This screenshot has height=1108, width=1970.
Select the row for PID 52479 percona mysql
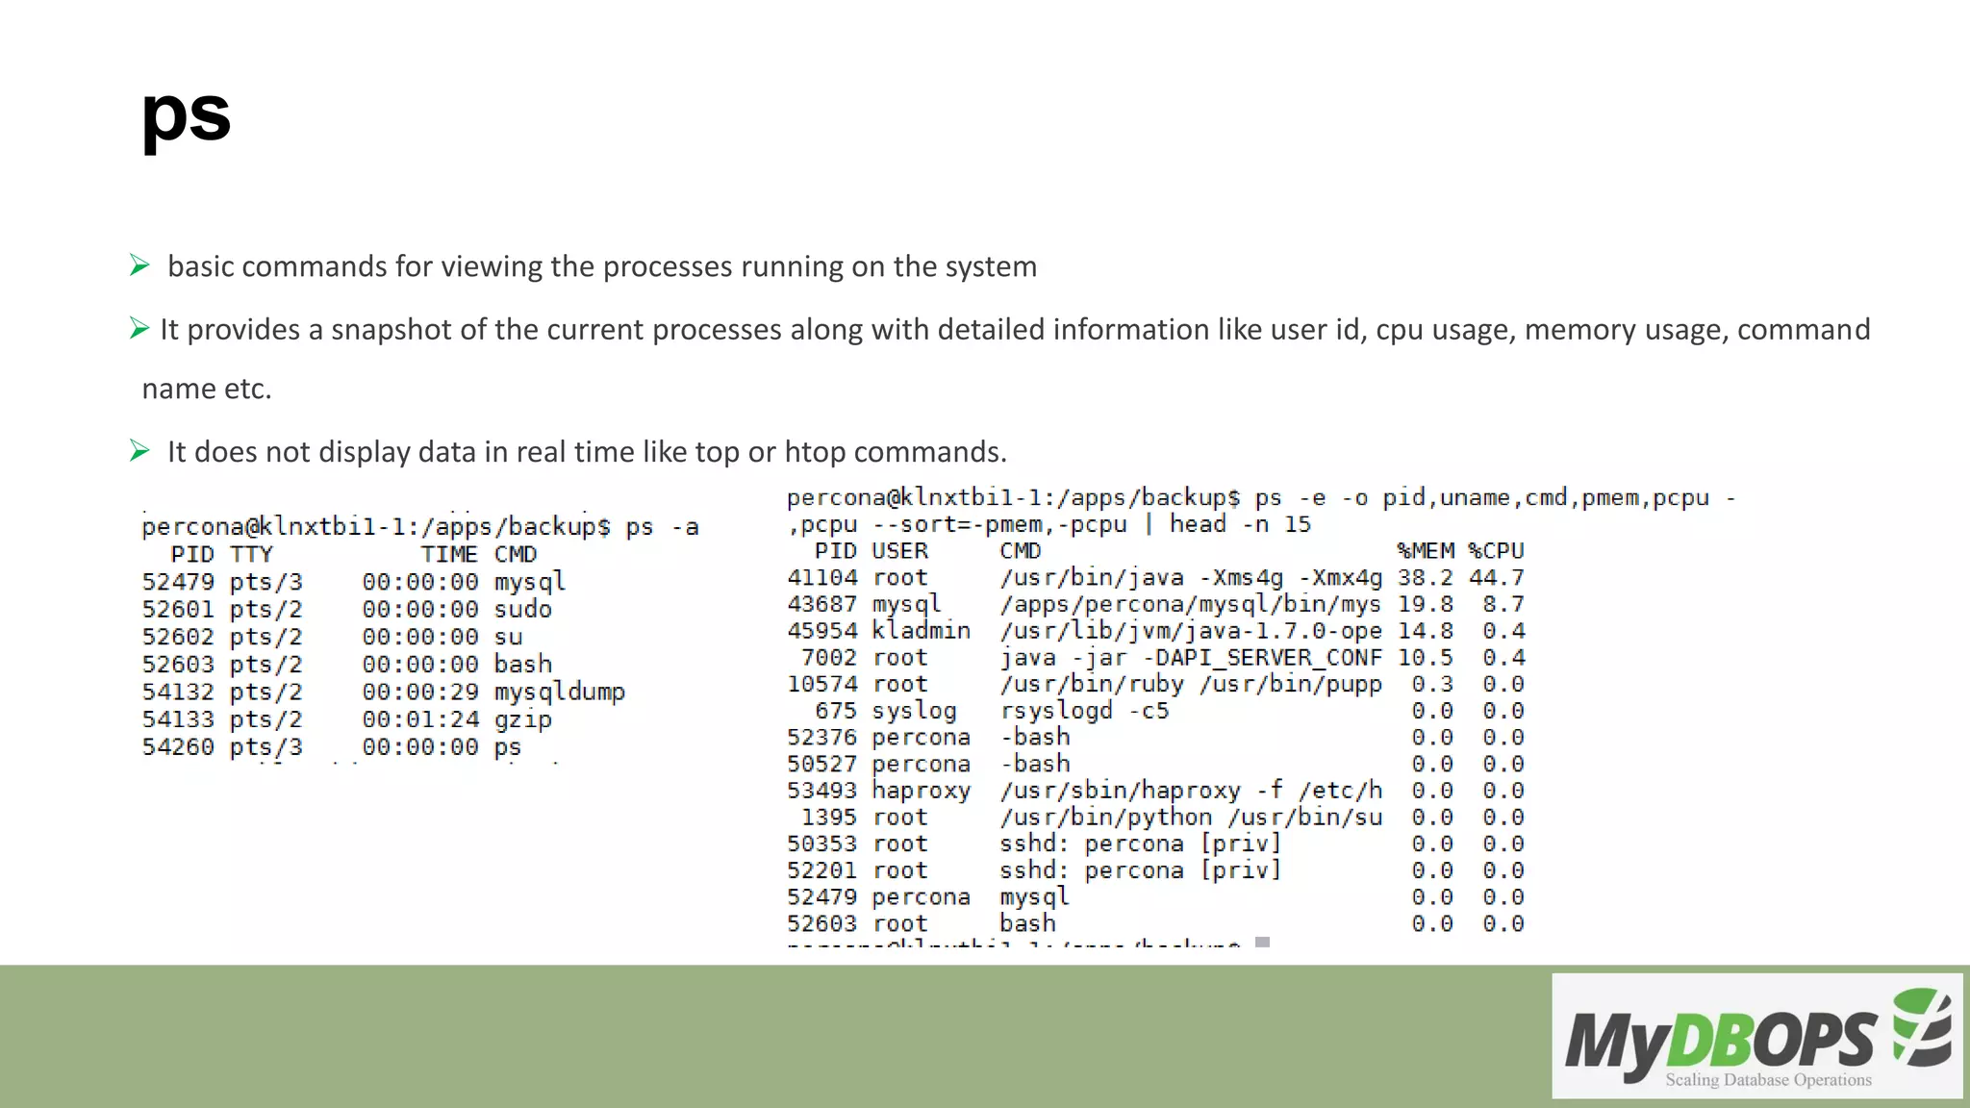1155,897
